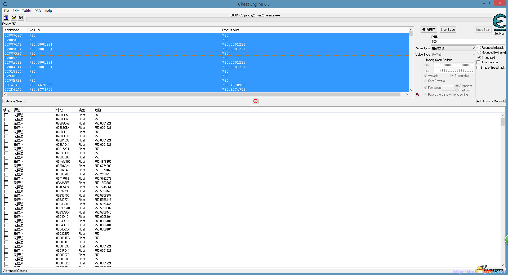Open the Help menu
Image resolution: width=508 pixels, height=275 pixels.
pyautogui.click(x=48, y=11)
